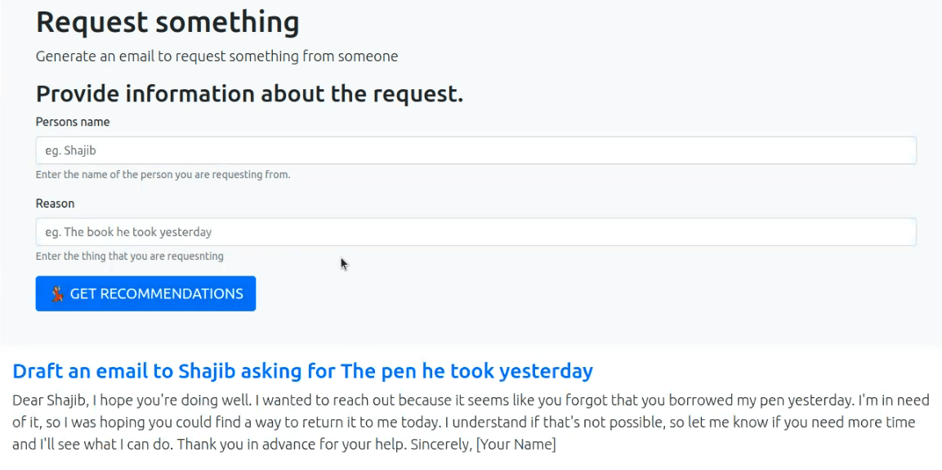Click the "Reason" field label

[x=56, y=204]
